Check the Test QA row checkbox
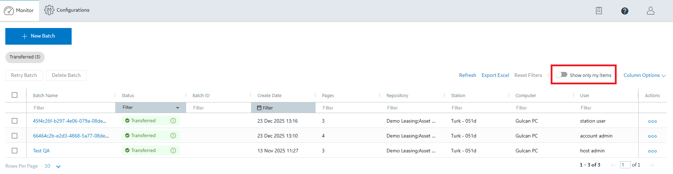 click(x=15, y=151)
